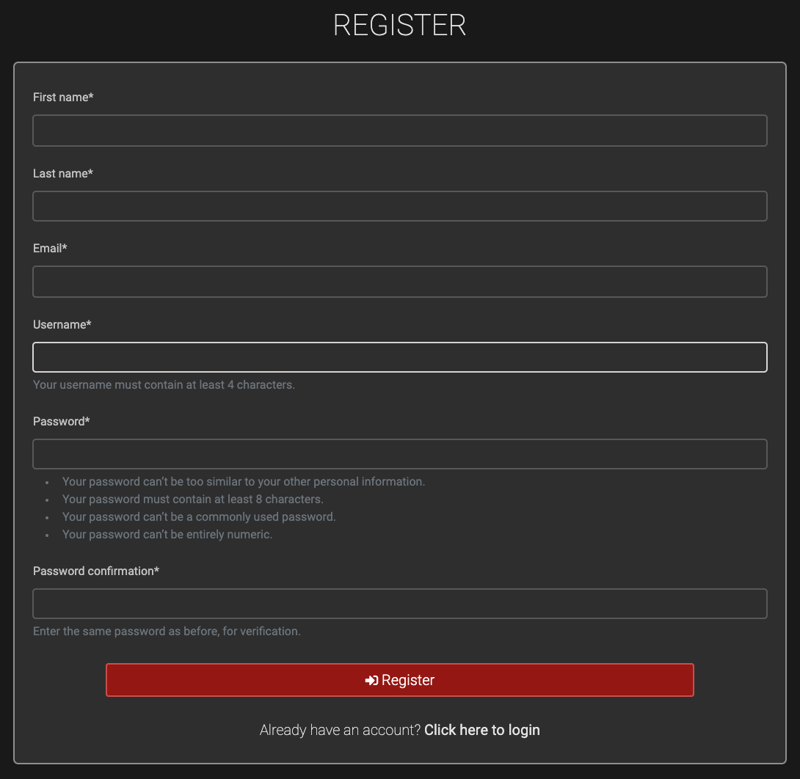Click the Username label

coord(62,324)
